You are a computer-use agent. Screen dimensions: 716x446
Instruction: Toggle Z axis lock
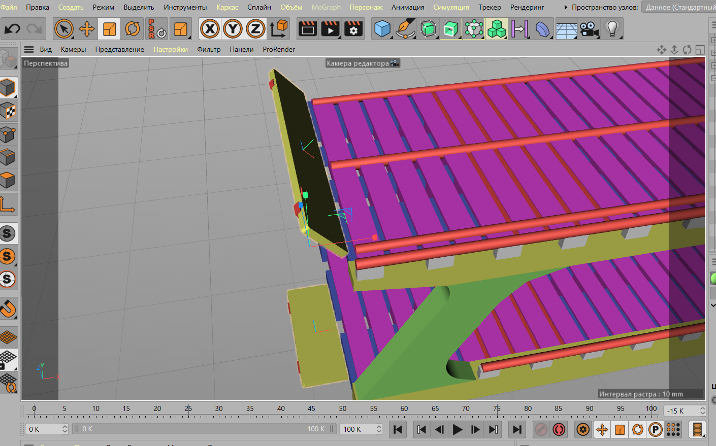(255, 29)
